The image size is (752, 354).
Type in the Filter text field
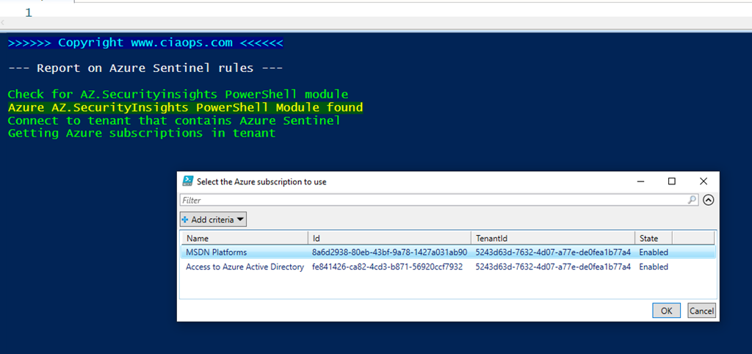pos(433,200)
